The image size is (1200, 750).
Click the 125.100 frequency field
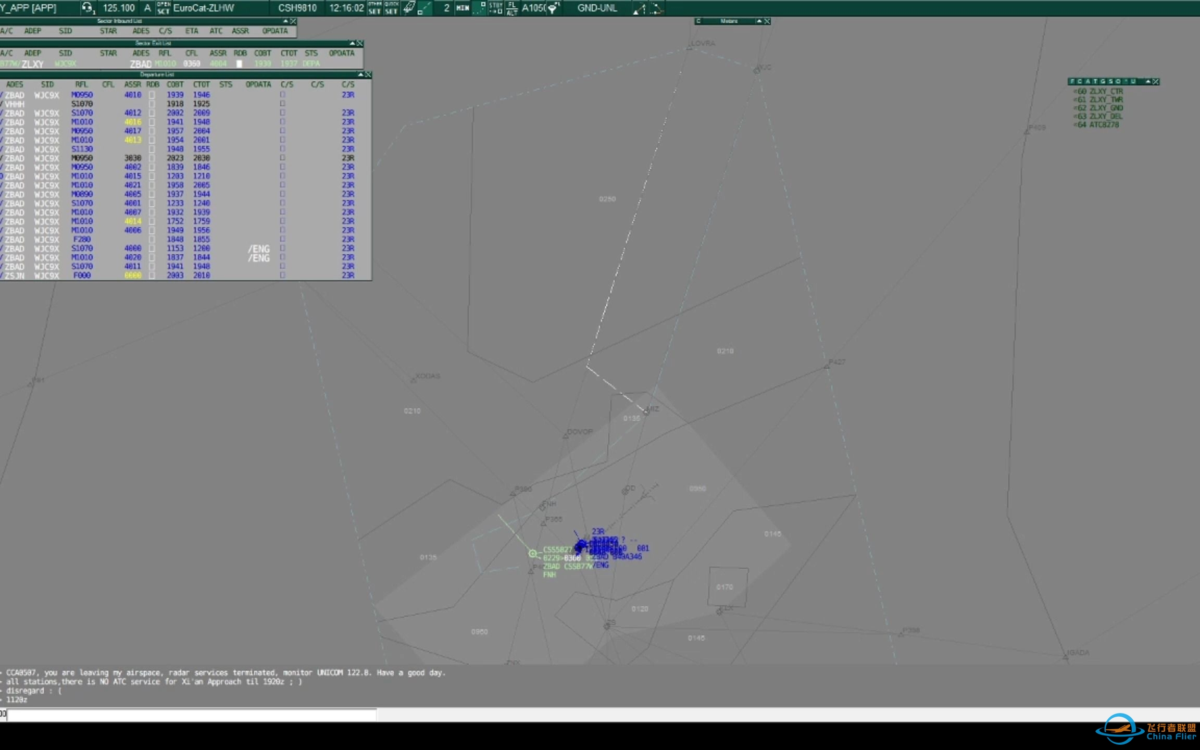[x=119, y=8]
